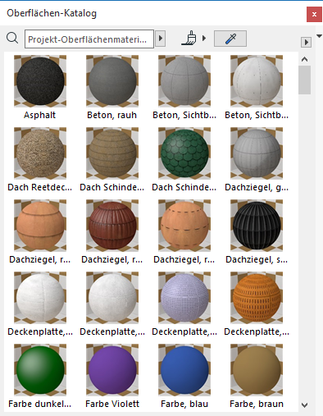Click the vertical scrollbar thumb
The image size is (323, 416).
click(304, 80)
